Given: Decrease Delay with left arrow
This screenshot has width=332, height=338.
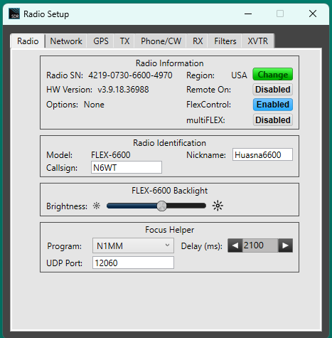Looking at the screenshot, I should [x=235, y=245].
